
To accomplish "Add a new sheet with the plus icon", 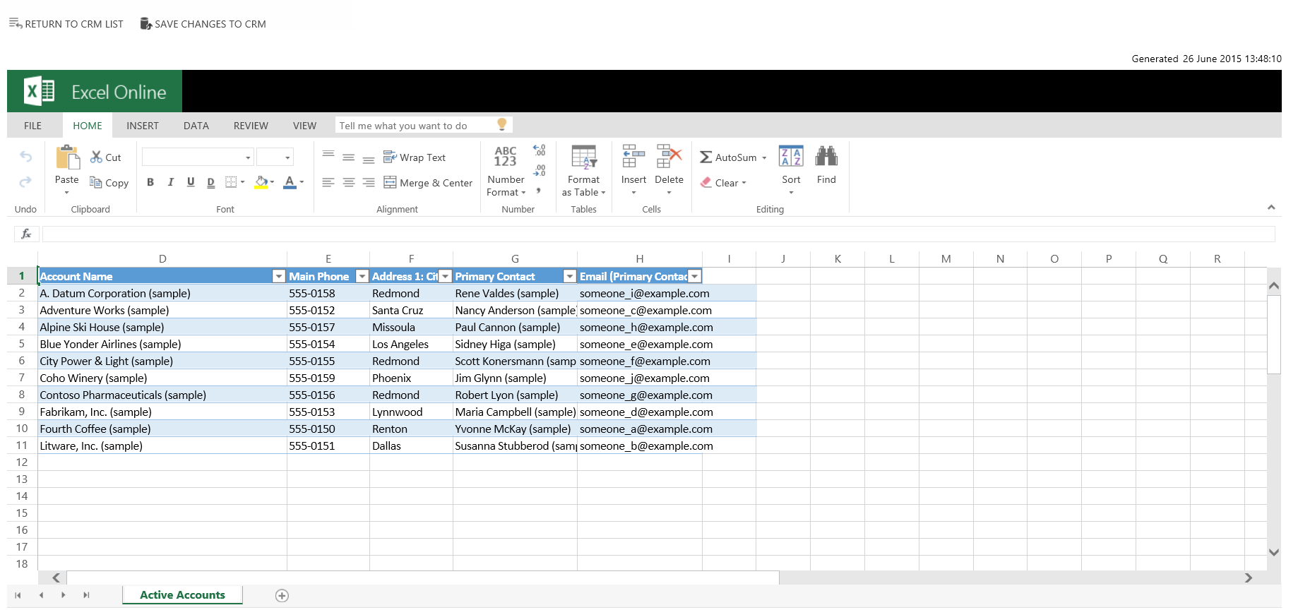I will pyautogui.click(x=282, y=595).
